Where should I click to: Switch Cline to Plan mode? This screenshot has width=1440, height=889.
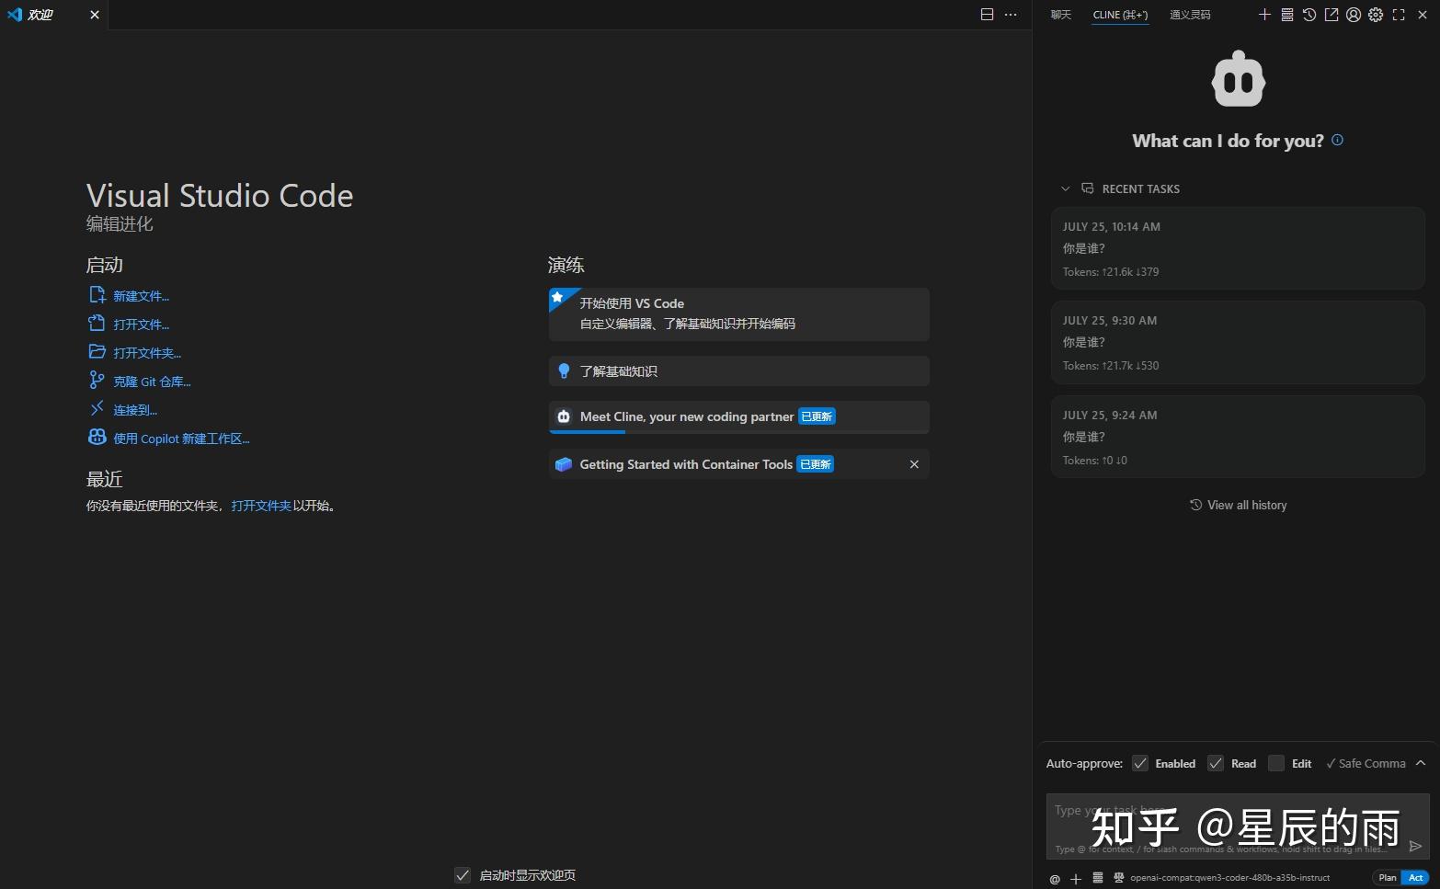[1387, 878]
